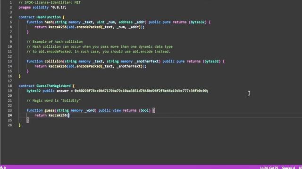
Task: Click the uint type in hash parameters
Action: (x=101, y=22)
